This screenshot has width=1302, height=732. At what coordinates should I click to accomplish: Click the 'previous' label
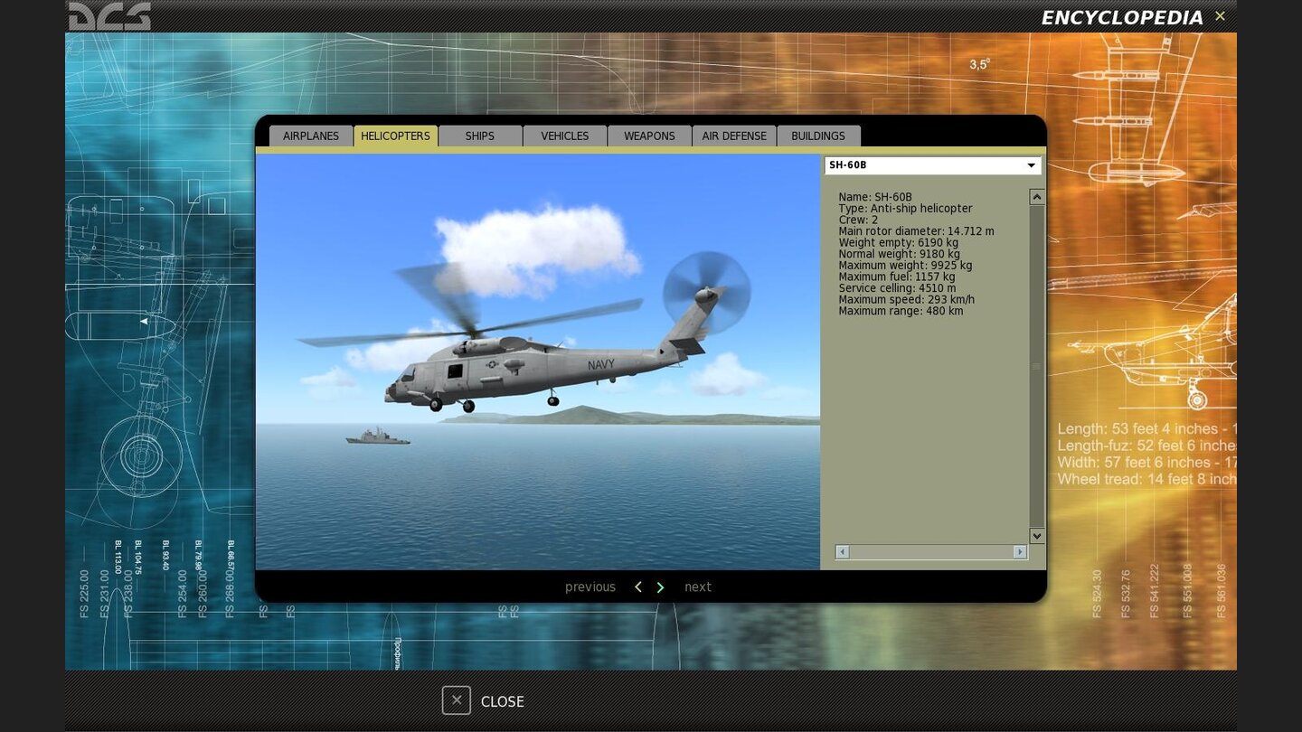[x=590, y=587]
